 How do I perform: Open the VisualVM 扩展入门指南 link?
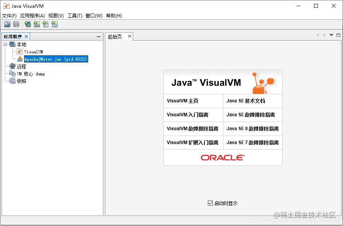193,143
